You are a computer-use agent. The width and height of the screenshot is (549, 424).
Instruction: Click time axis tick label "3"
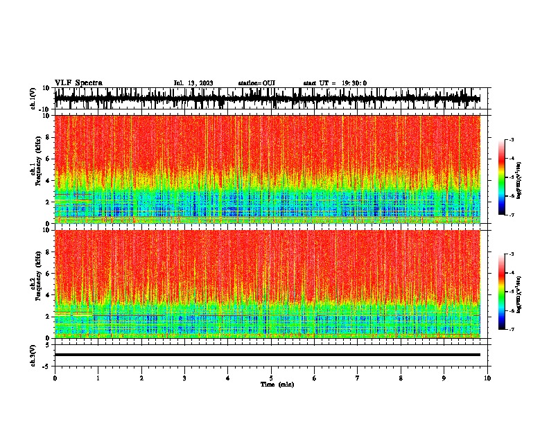pyautogui.click(x=184, y=378)
